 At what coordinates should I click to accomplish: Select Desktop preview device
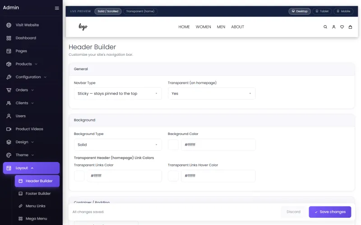pos(300,11)
